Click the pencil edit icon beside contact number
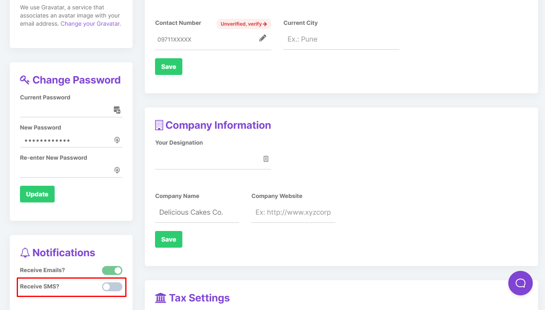This screenshot has height=310, width=545. [x=263, y=38]
